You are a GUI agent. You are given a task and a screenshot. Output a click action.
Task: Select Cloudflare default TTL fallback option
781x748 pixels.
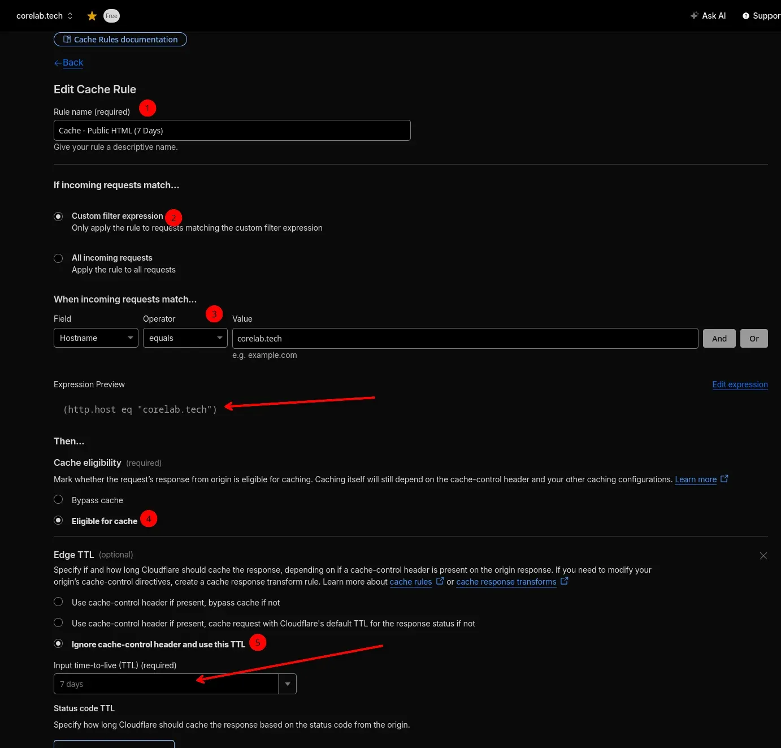(58, 622)
